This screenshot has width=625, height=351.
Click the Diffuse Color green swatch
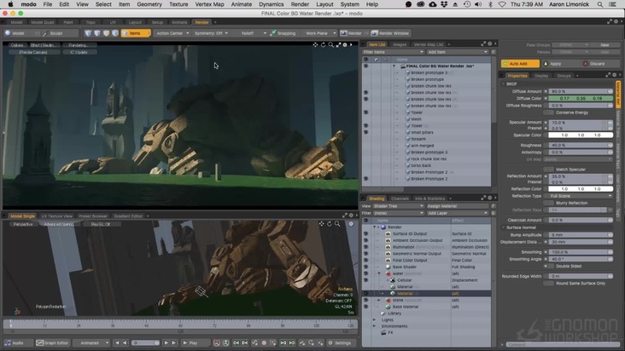pyautogui.click(x=581, y=99)
